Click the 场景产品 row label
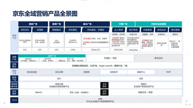 [x=14, y=58]
